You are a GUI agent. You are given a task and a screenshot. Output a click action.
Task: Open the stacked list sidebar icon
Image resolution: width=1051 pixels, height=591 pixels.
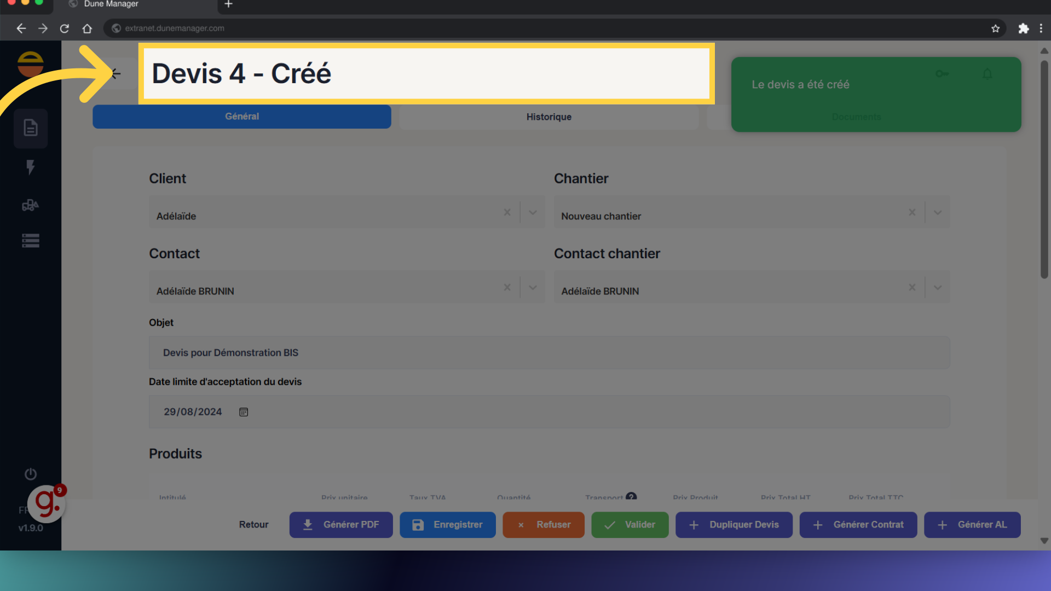pyautogui.click(x=31, y=241)
